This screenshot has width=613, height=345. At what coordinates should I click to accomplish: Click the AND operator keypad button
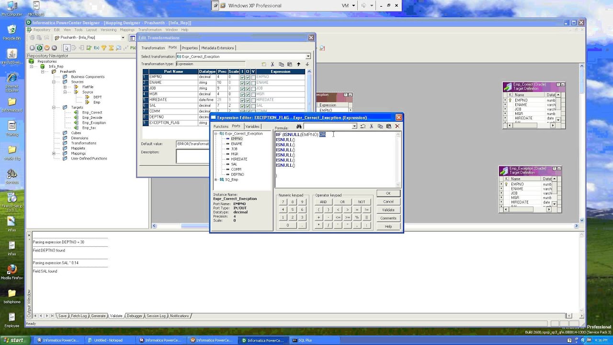(x=323, y=202)
